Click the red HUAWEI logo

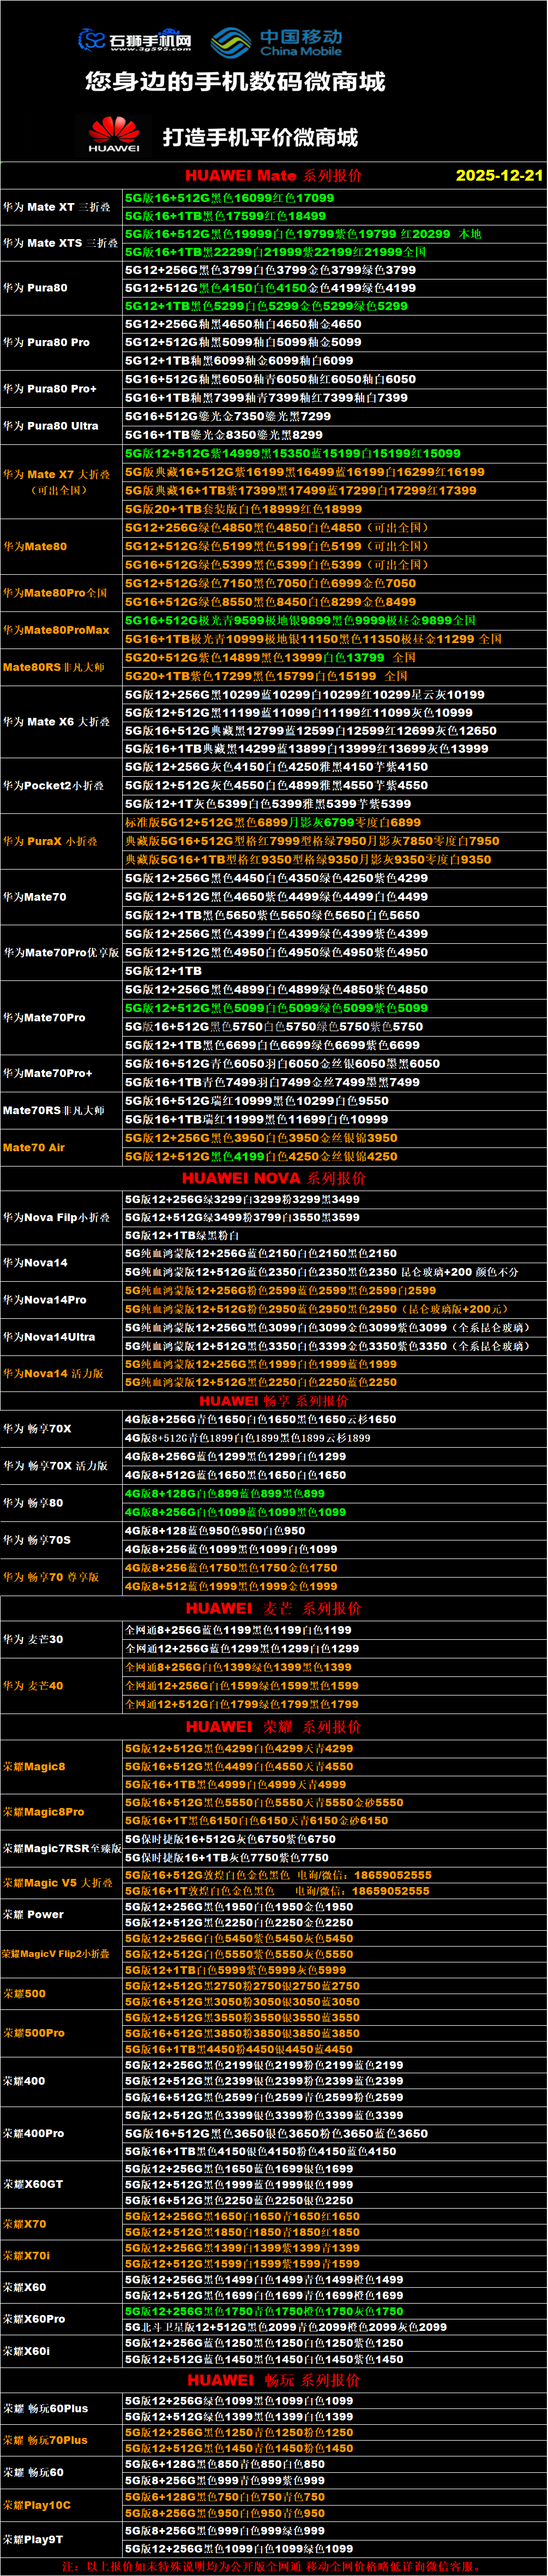114,135
